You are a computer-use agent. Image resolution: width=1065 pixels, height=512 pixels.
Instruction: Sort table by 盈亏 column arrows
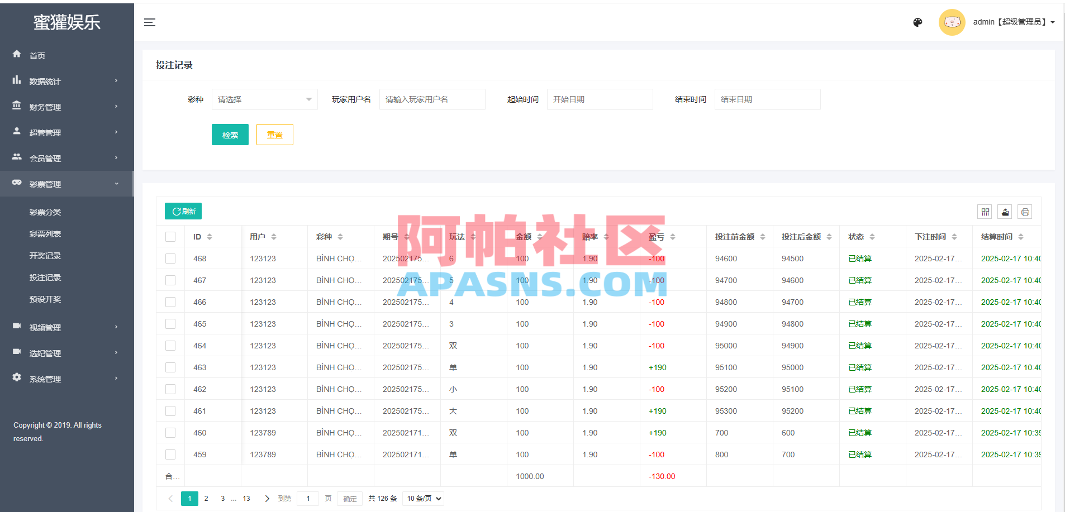pyautogui.click(x=673, y=236)
